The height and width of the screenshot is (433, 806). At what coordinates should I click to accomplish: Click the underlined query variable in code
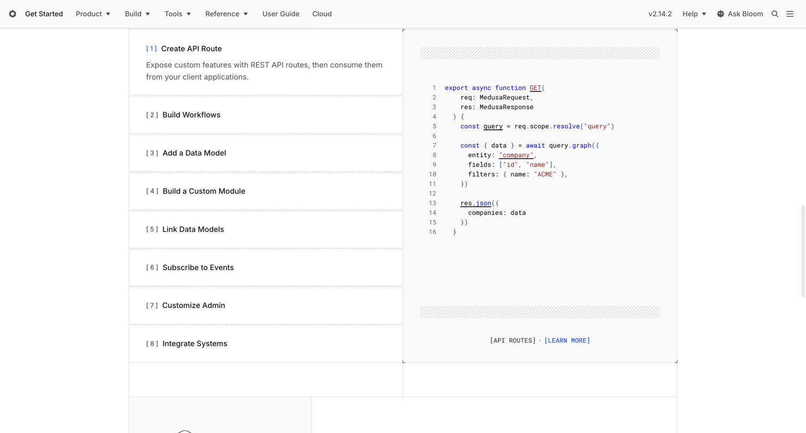[493, 126]
